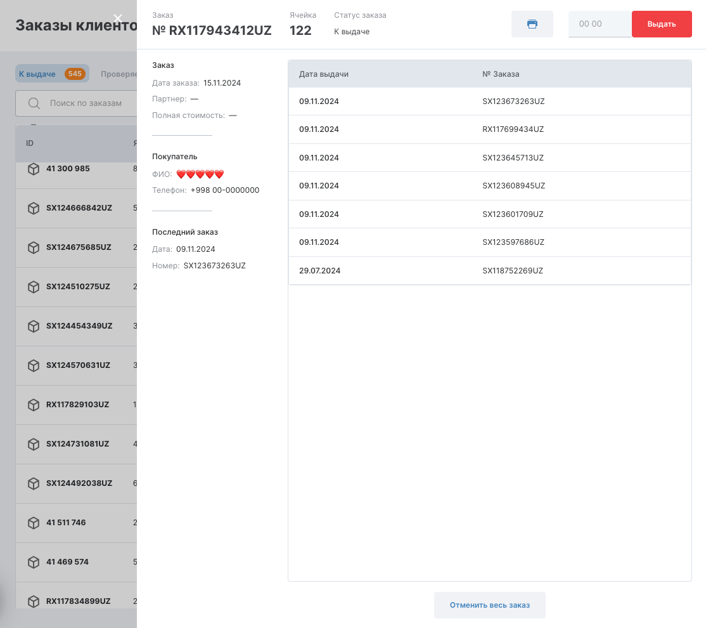This screenshot has height=628, width=706.
Task: Click the Поиск по заказам search field
Action: click(x=77, y=103)
